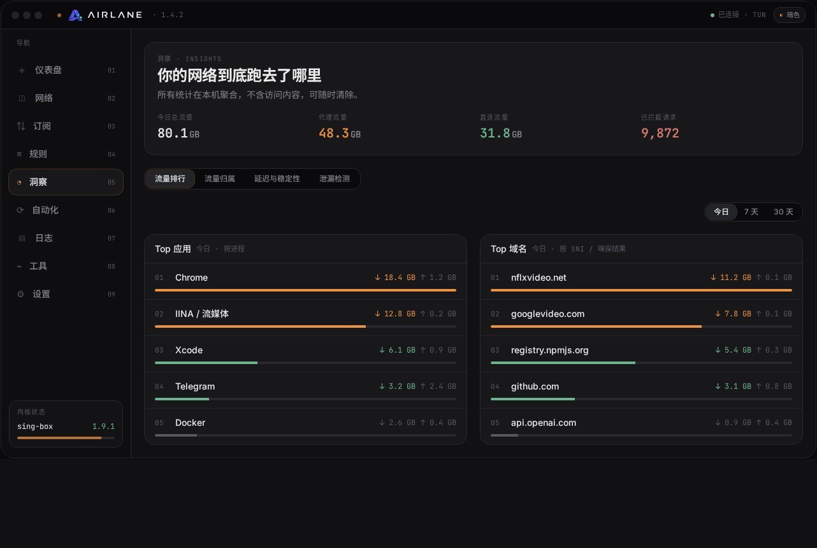Open the 泄漏检测 tab
817x548 pixels.
(x=335, y=179)
